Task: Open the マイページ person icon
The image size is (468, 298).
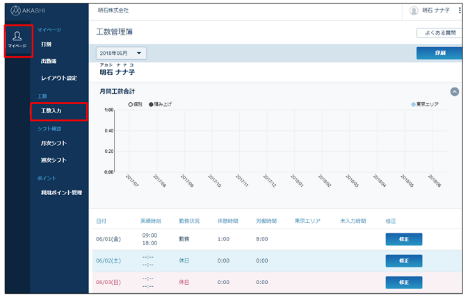Action: [x=17, y=36]
